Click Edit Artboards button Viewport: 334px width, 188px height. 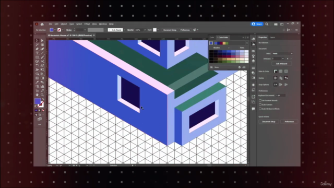pos(282,64)
